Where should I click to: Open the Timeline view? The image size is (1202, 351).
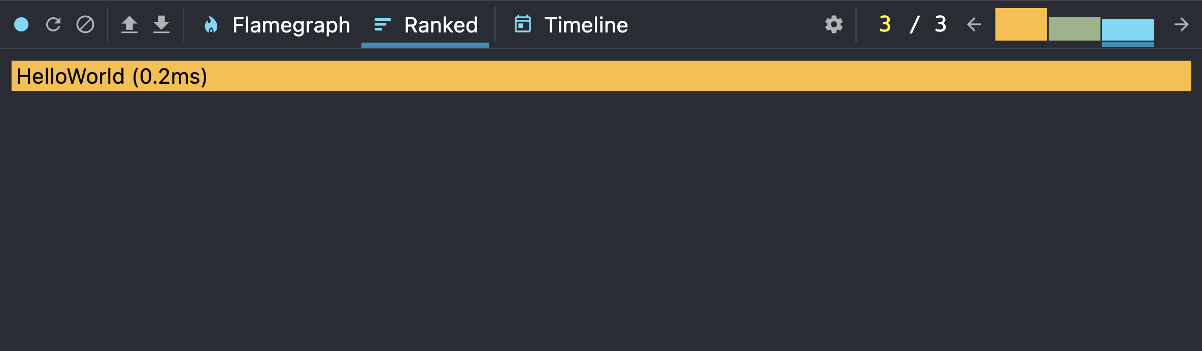[586, 25]
